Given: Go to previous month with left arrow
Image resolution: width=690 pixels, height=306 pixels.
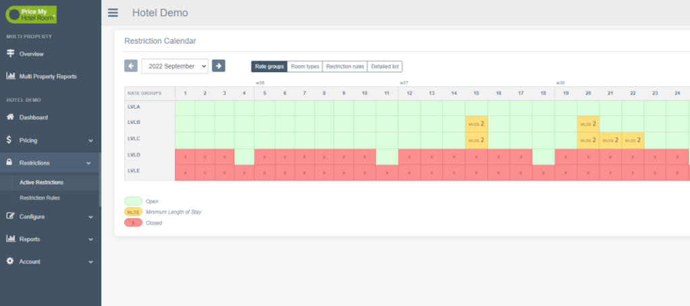Looking at the screenshot, I should [131, 65].
